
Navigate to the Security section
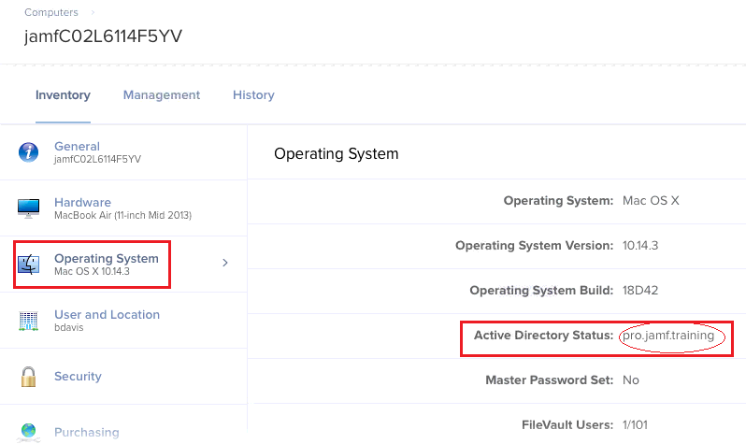pyautogui.click(x=78, y=377)
